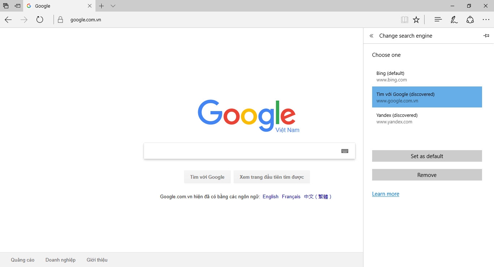This screenshot has width=494, height=267.
Task: Open the Giới thiệu footer link
Action: (97, 260)
